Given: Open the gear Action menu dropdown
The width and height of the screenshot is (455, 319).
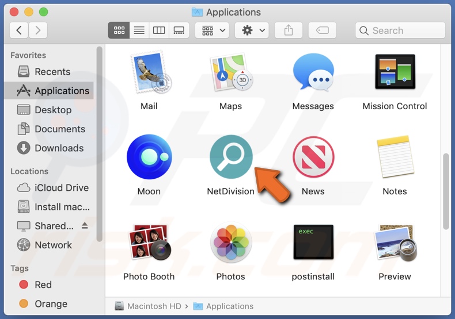Looking at the screenshot, I should point(252,30).
